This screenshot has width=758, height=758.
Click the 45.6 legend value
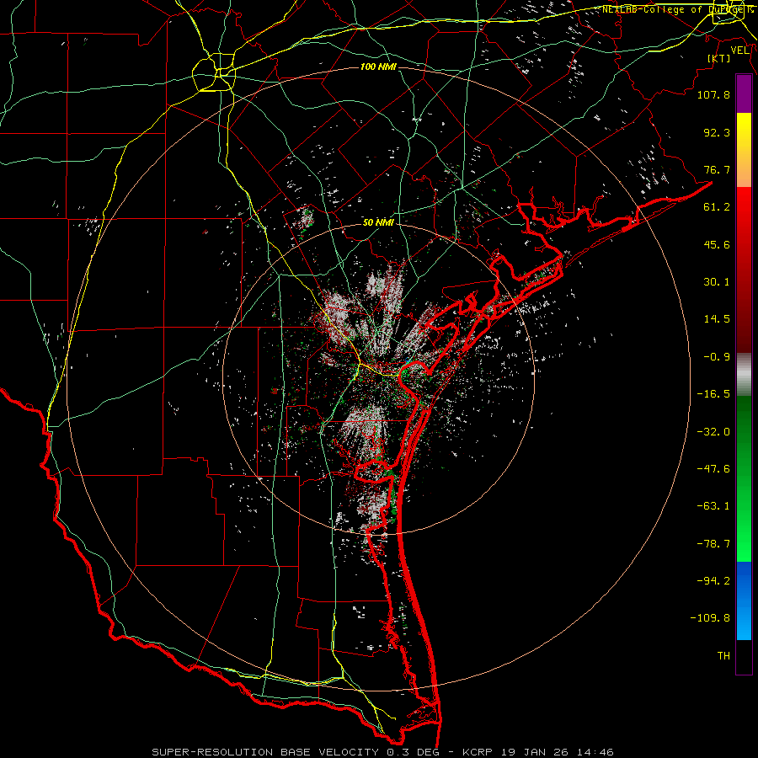pos(717,244)
